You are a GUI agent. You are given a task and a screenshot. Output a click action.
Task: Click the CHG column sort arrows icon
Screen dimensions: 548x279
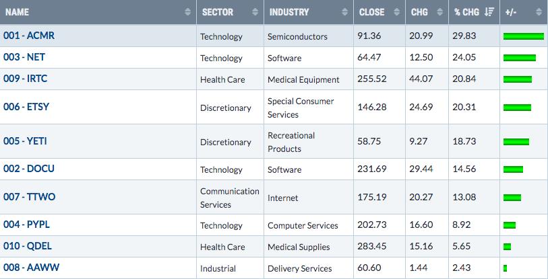click(x=439, y=12)
